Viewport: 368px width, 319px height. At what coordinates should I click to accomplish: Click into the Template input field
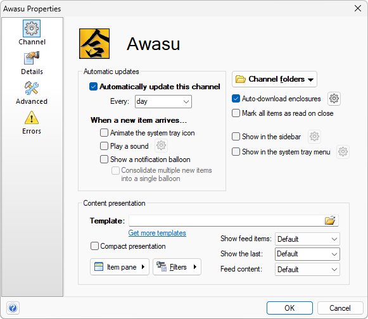[x=225, y=220]
